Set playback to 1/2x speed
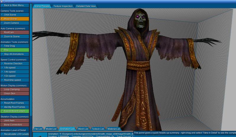The image size is (236, 137). pyautogui.click(x=14, y=76)
